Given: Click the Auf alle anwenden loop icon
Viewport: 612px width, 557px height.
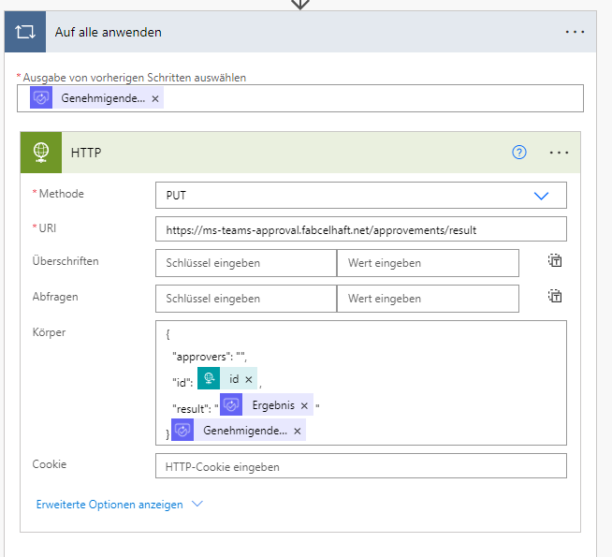Looking at the screenshot, I should [x=24, y=32].
